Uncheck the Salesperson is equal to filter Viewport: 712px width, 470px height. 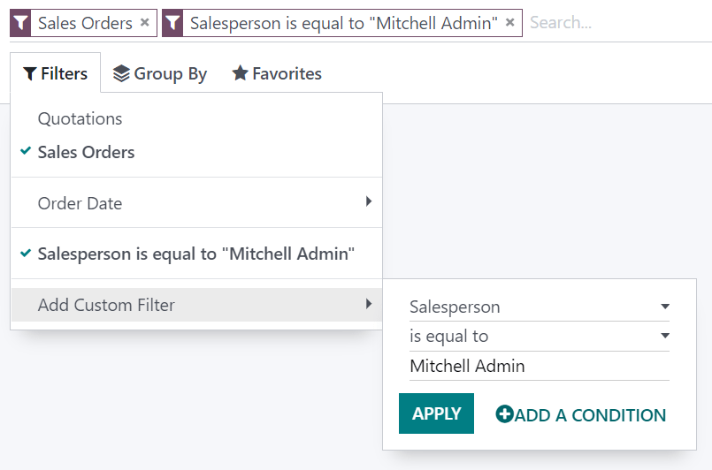pos(195,254)
